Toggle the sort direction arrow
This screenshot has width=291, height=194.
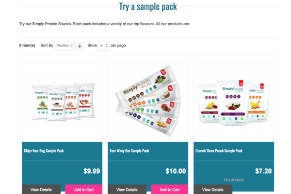(x=80, y=45)
